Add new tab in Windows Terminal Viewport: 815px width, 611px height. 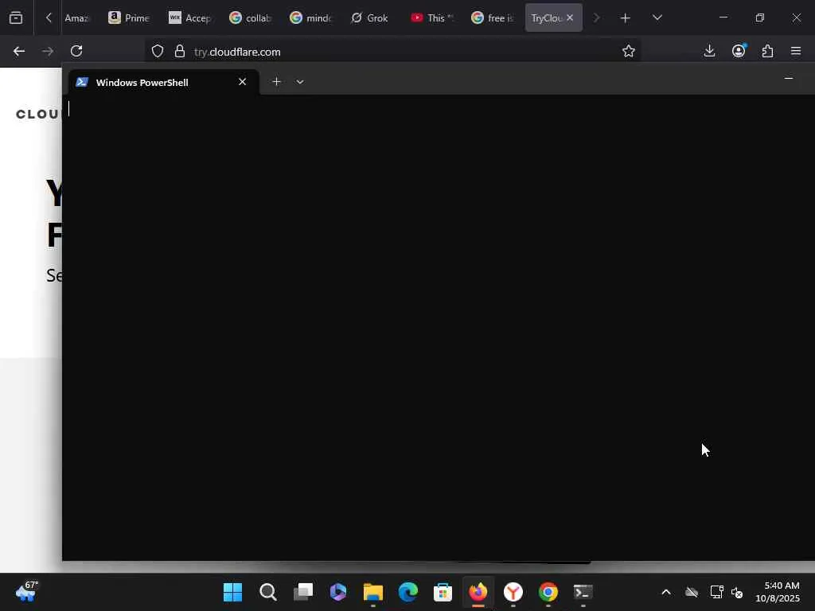point(276,82)
